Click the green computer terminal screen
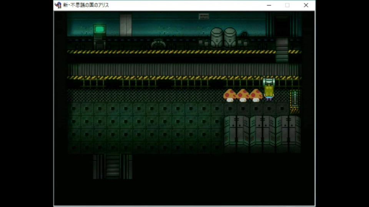The width and height of the screenshot is (369, 207). (x=100, y=30)
